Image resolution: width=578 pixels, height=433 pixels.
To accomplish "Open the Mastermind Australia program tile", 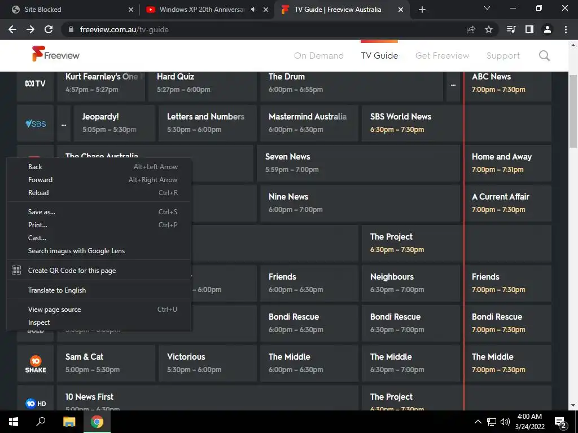I will pos(309,123).
